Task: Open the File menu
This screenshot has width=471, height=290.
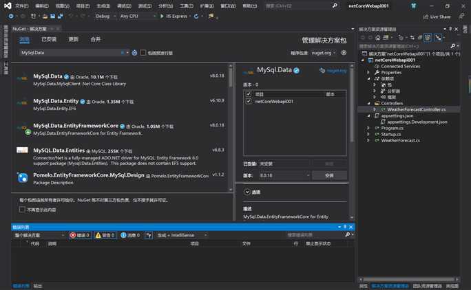Action: 21,5
